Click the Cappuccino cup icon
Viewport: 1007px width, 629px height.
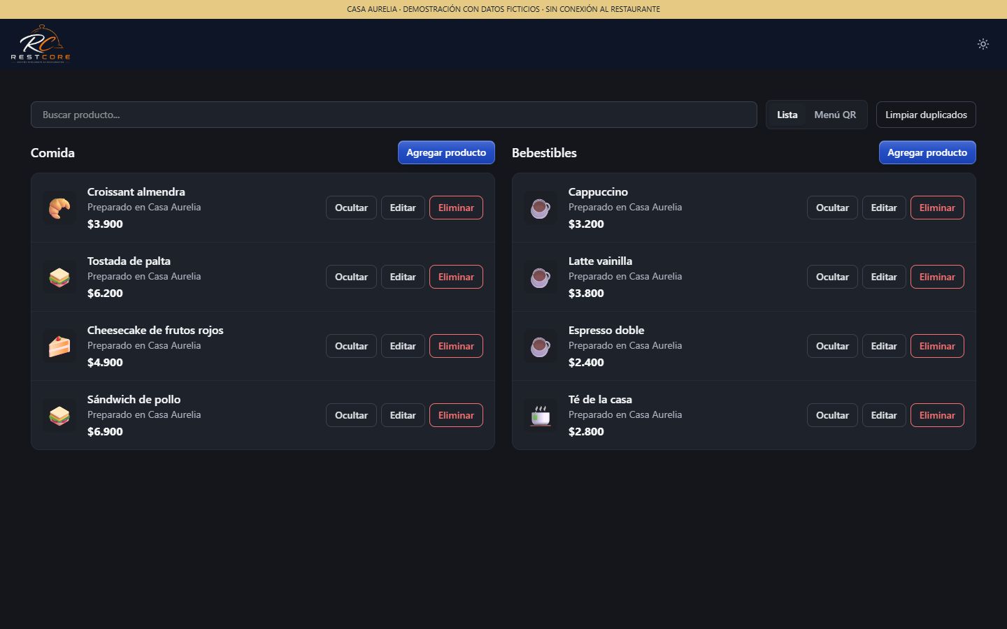pyautogui.click(x=541, y=208)
